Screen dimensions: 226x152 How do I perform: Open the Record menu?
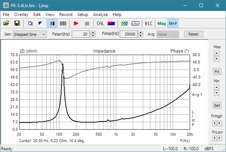pos(66,15)
